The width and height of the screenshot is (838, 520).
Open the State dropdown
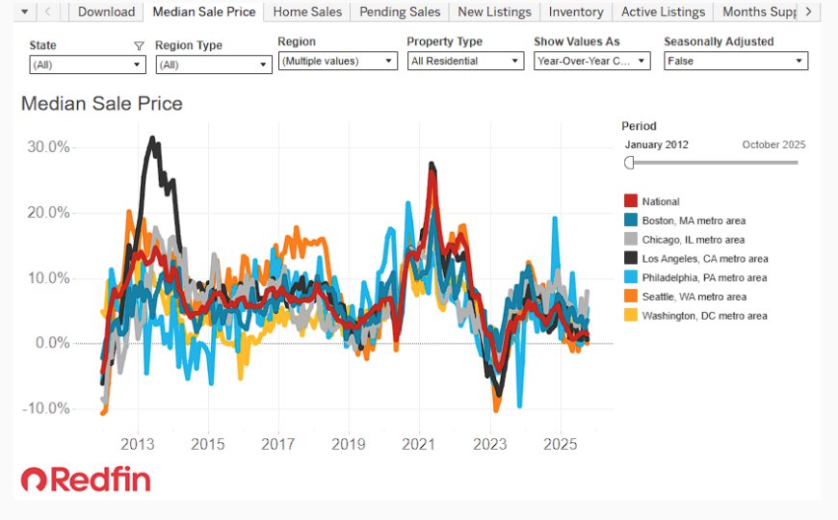[88, 65]
